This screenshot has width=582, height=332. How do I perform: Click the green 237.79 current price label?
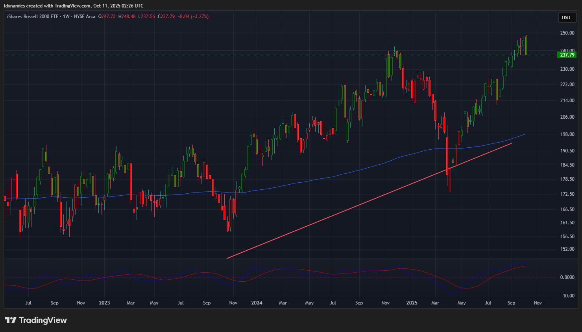(567, 55)
